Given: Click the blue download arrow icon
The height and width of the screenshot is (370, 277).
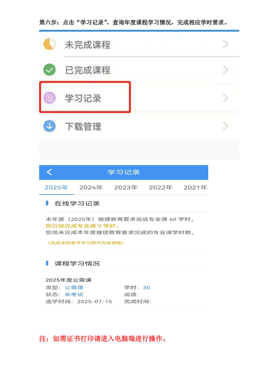Looking at the screenshot, I should [x=50, y=126].
